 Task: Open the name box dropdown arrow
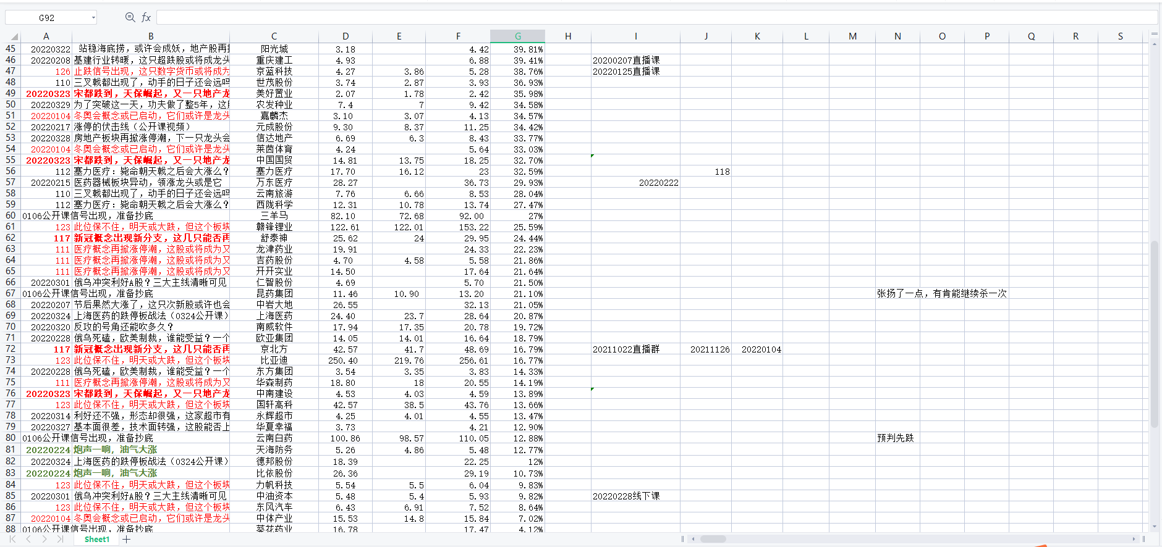(x=93, y=18)
